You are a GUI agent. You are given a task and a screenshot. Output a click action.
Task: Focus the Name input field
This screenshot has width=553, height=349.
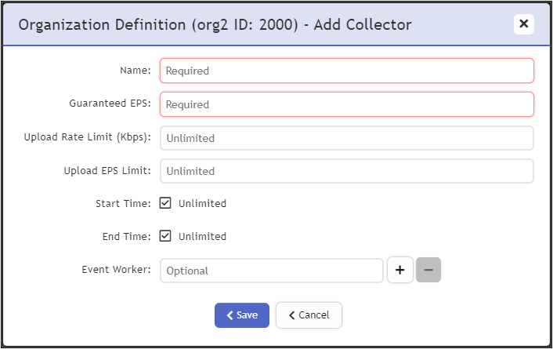[347, 71]
